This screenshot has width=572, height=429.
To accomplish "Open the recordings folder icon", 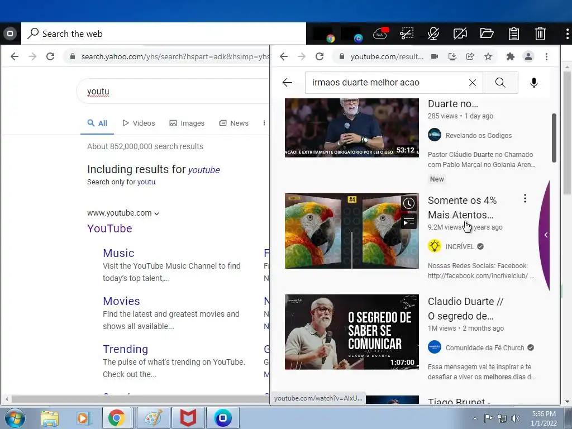I will (487, 34).
